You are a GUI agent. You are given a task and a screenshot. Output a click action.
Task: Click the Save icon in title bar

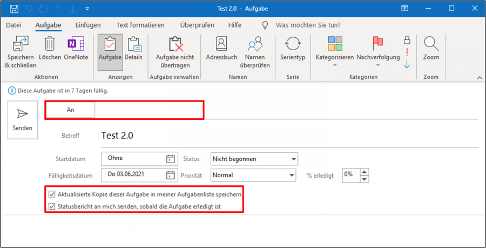pyautogui.click(x=14, y=9)
